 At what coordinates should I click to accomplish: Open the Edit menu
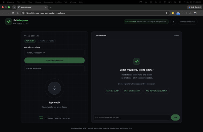(x=24, y=2)
